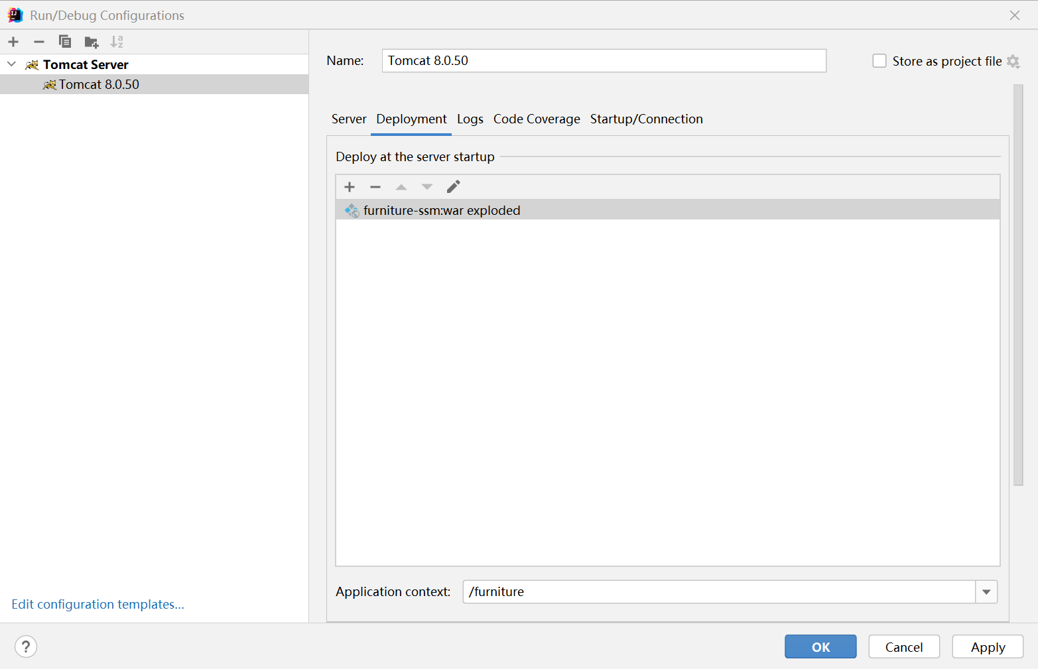
Task: Open help with question mark button
Action: click(x=26, y=646)
